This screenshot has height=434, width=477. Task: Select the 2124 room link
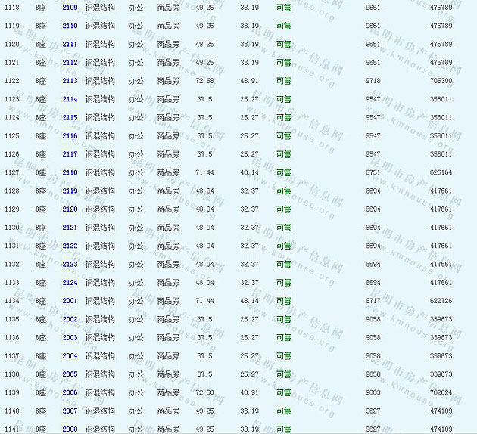70,283
